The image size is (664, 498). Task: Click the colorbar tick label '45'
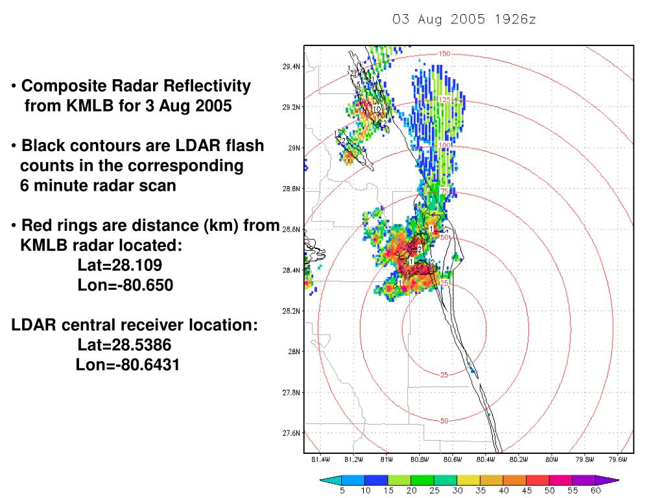[527, 490]
